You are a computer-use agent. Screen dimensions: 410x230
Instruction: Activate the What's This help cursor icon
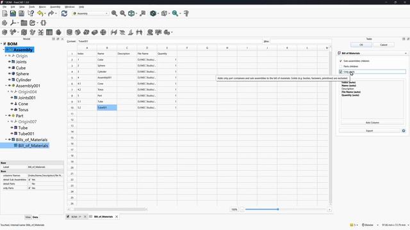tap(31, 13)
